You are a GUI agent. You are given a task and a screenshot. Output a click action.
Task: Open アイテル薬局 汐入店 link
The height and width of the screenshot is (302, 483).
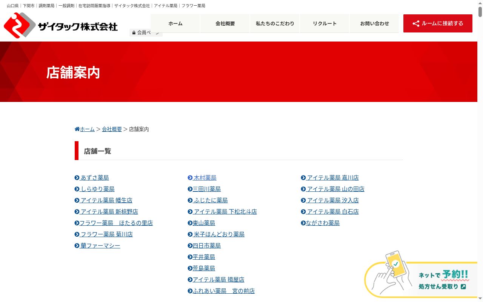(330, 200)
